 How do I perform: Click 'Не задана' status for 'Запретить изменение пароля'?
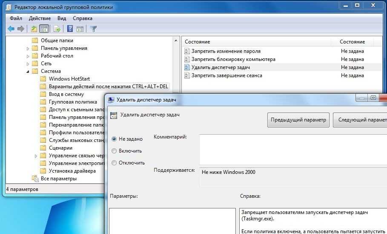tap(352, 51)
